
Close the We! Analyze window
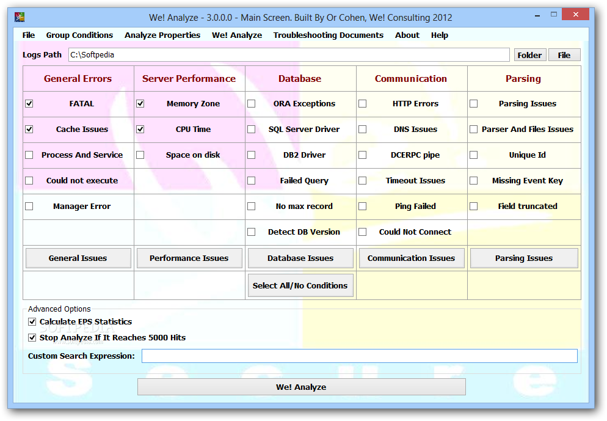click(x=576, y=15)
